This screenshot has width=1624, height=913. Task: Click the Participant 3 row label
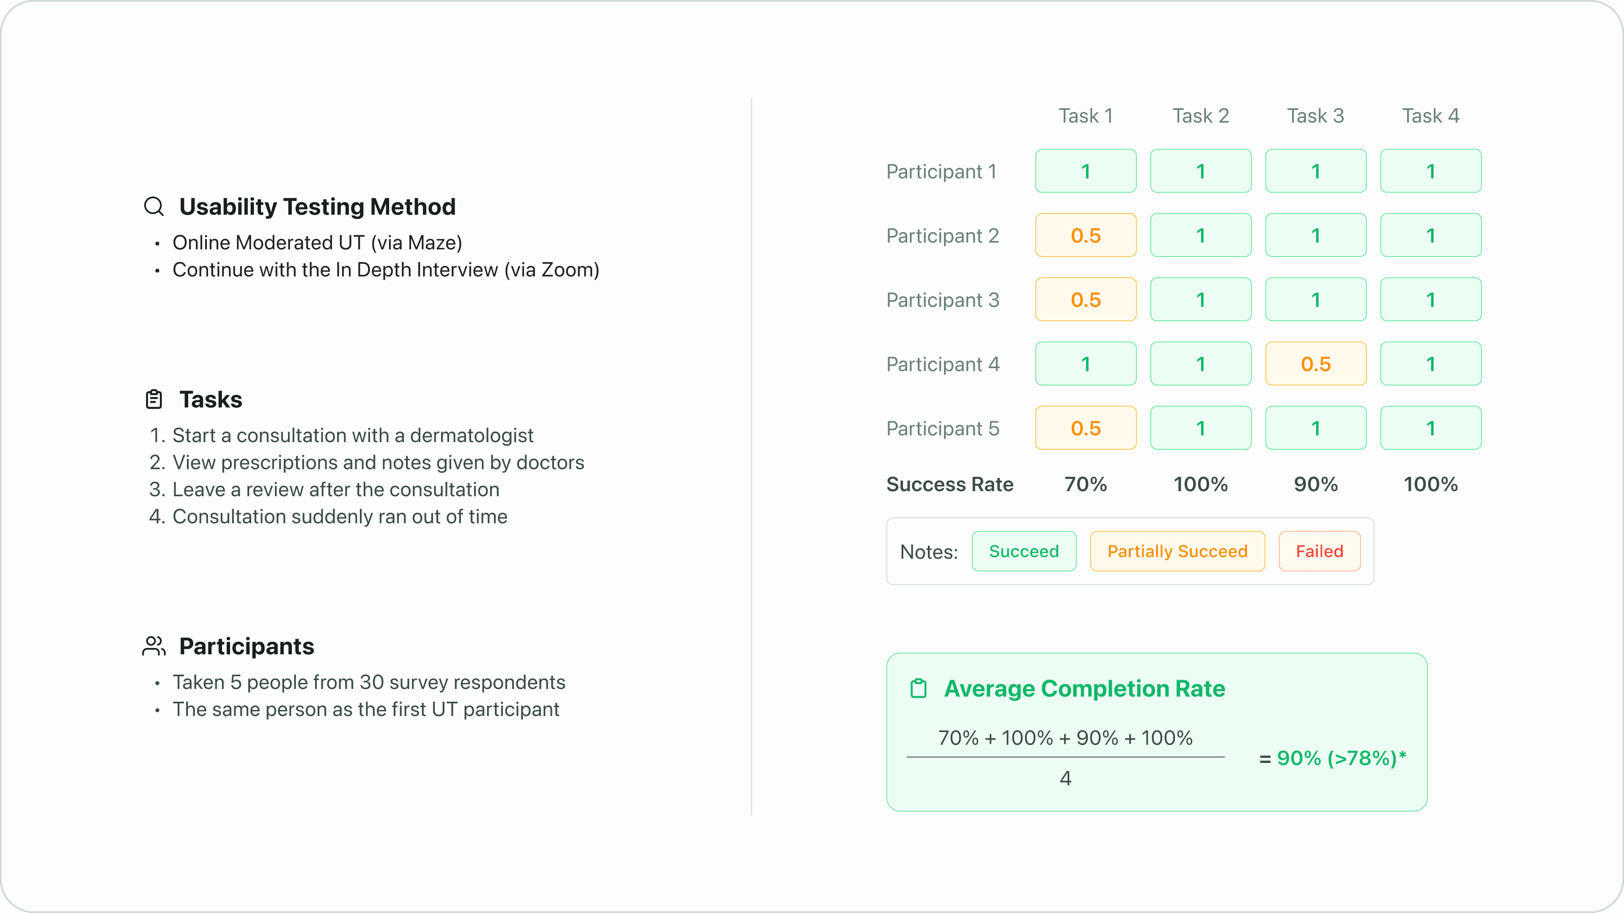click(943, 300)
